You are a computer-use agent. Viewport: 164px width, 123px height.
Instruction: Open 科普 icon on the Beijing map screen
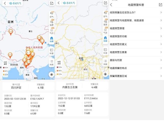tap(105, 51)
